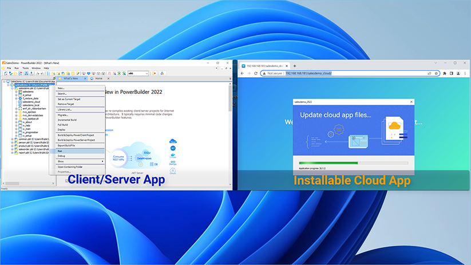
Task: Open the browser side panel icon
Action: pyautogui.click(x=452, y=73)
